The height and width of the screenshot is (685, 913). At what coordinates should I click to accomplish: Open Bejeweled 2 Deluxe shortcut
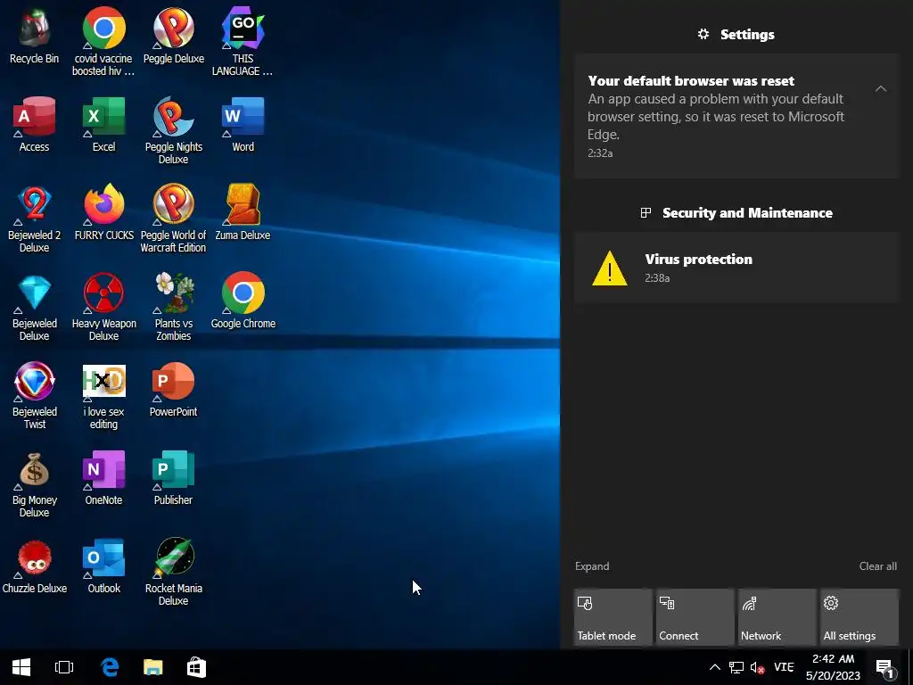point(35,219)
